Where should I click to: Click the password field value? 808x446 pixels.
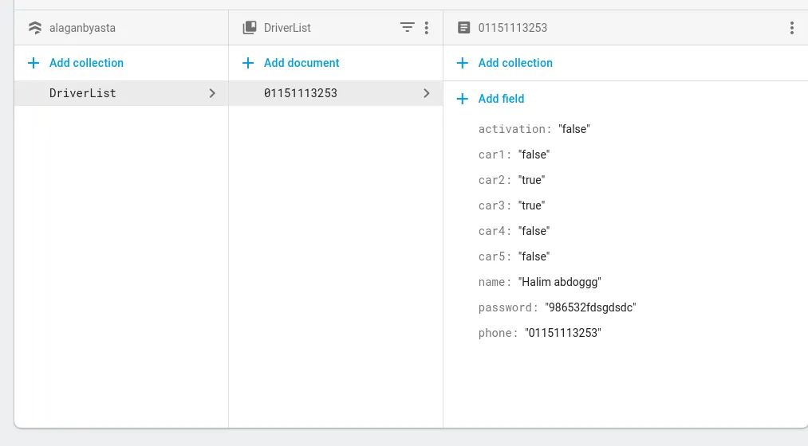(x=590, y=307)
